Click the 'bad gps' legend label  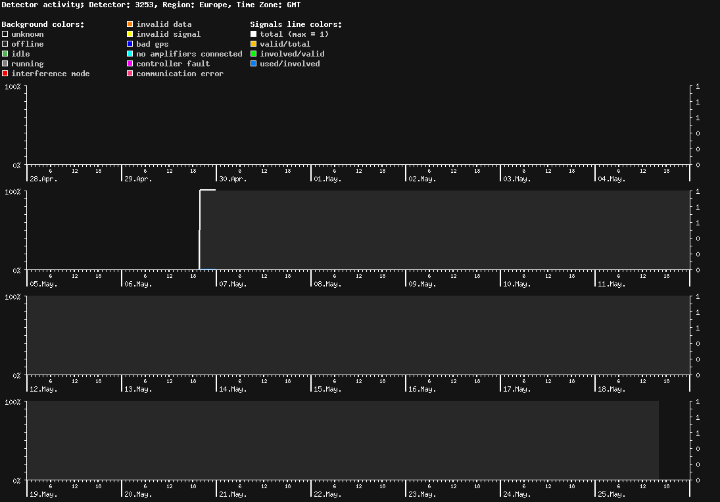[x=153, y=44]
